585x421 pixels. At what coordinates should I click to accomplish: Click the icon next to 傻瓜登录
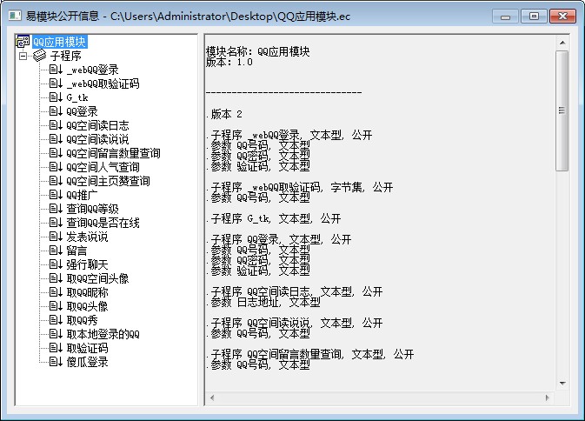click(x=56, y=362)
